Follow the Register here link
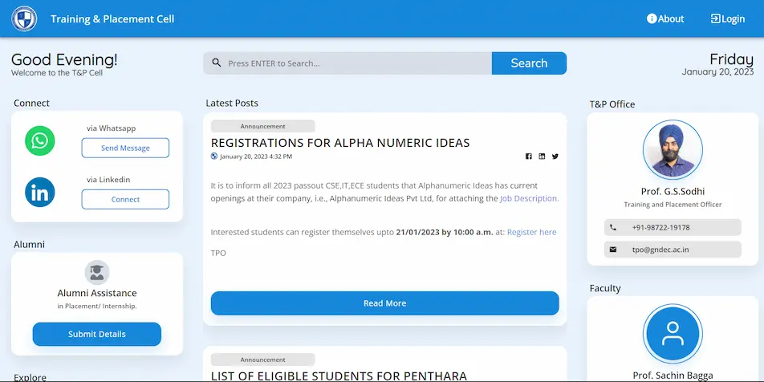Viewport: 764px width, 382px height. tap(531, 232)
